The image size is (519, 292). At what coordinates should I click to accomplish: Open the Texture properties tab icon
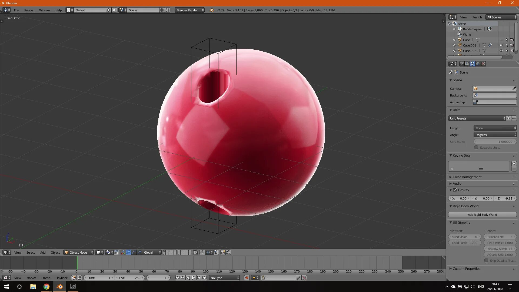483,64
